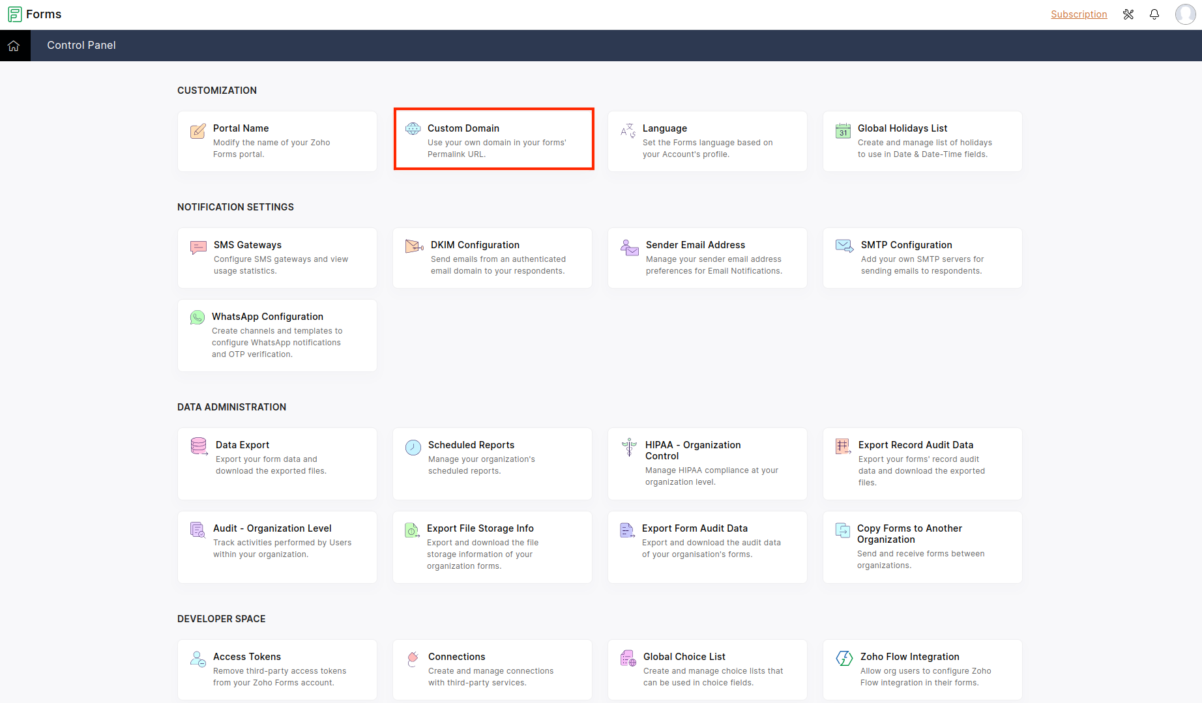The image size is (1202, 703).
Task: Click the Zoho Forms logo icon
Action: coord(14,14)
